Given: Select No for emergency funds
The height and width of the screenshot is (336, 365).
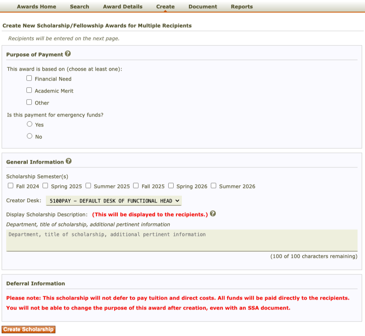Looking at the screenshot, I should click(x=29, y=136).
